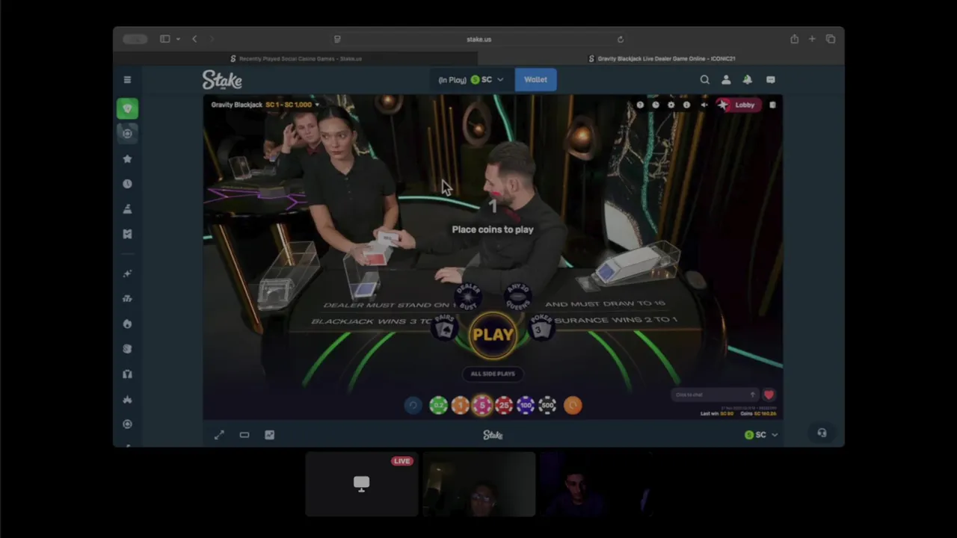Open the game history clock icon
Image resolution: width=957 pixels, height=538 pixels.
[x=655, y=105]
